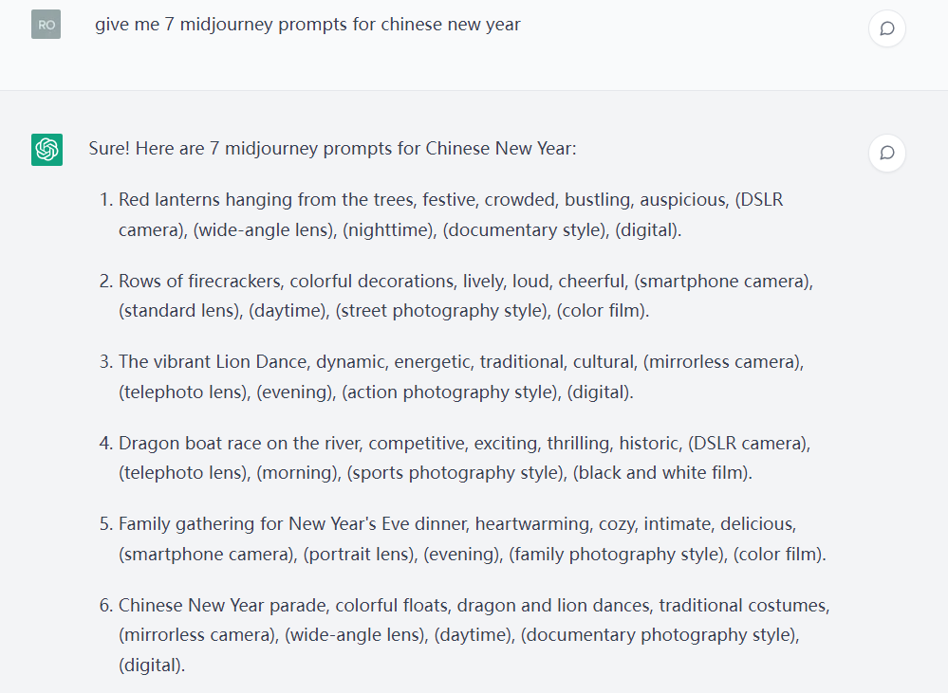This screenshot has width=948, height=693.
Task: Click the user message about midjourney prompts
Action: (x=307, y=25)
